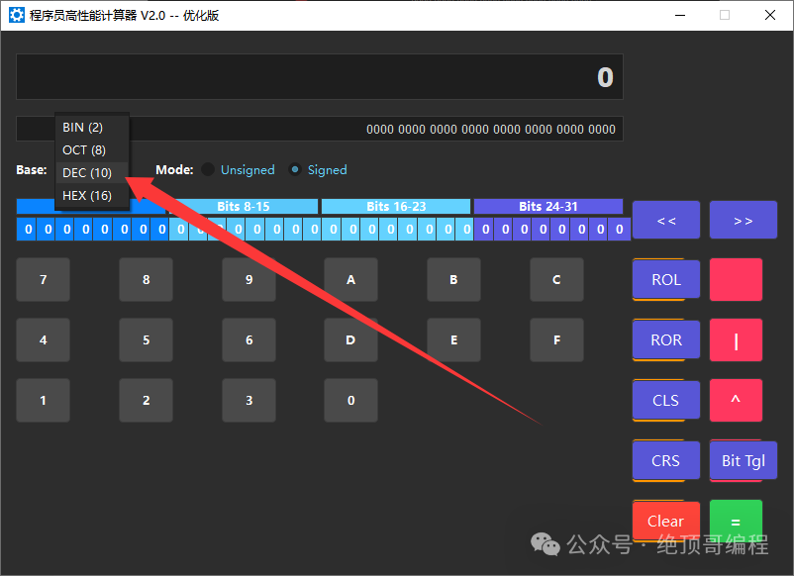Tap digit 7 on the keypad
The height and width of the screenshot is (576, 794).
43,279
